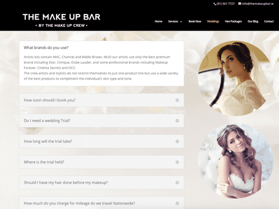Image resolution: width=279 pixels, height=209 pixels.
Task: Click plus icon beside 'How soon should I book you?'
Action: tap(177, 100)
